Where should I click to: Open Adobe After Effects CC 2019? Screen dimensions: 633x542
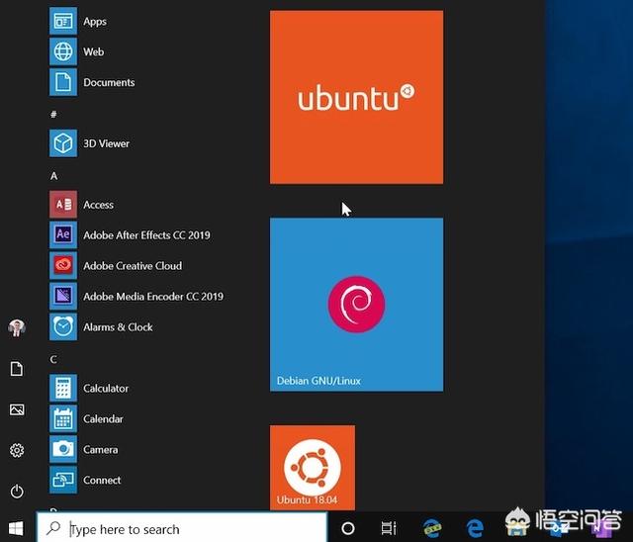(145, 235)
